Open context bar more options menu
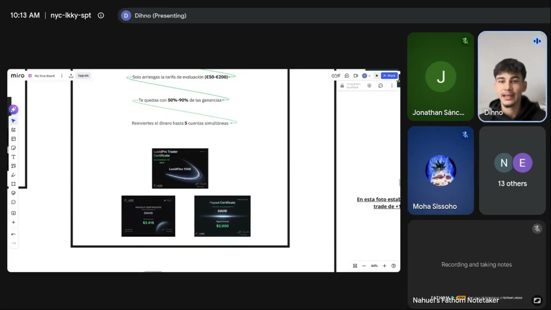This screenshot has width=551, height=310. pyautogui.click(x=392, y=86)
